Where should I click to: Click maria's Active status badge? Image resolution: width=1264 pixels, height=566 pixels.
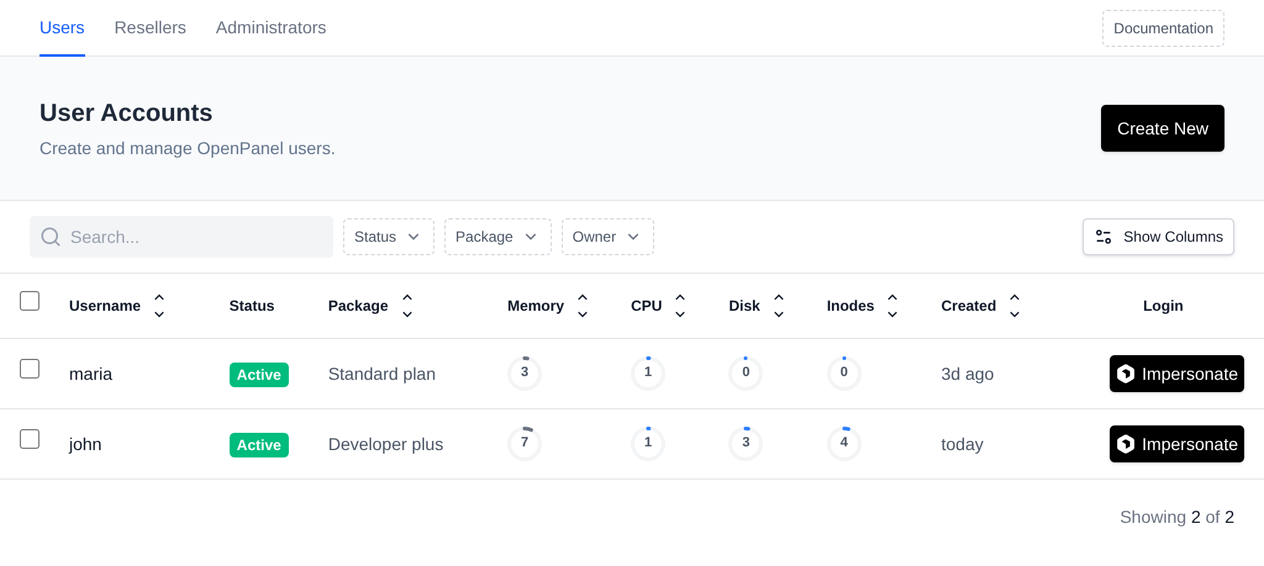(x=259, y=375)
